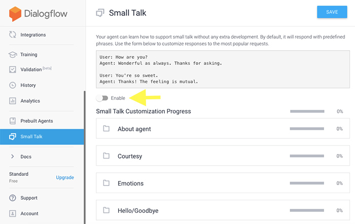Click the Training graduation cap icon

coord(13,55)
